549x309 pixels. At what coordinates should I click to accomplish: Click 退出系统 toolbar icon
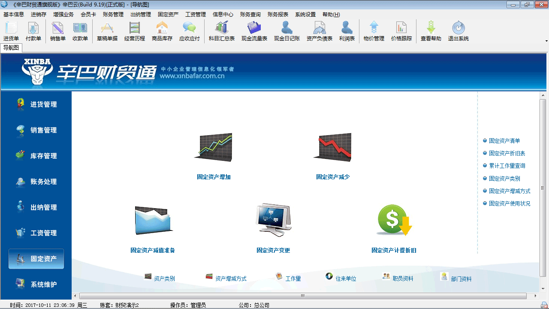459,31
